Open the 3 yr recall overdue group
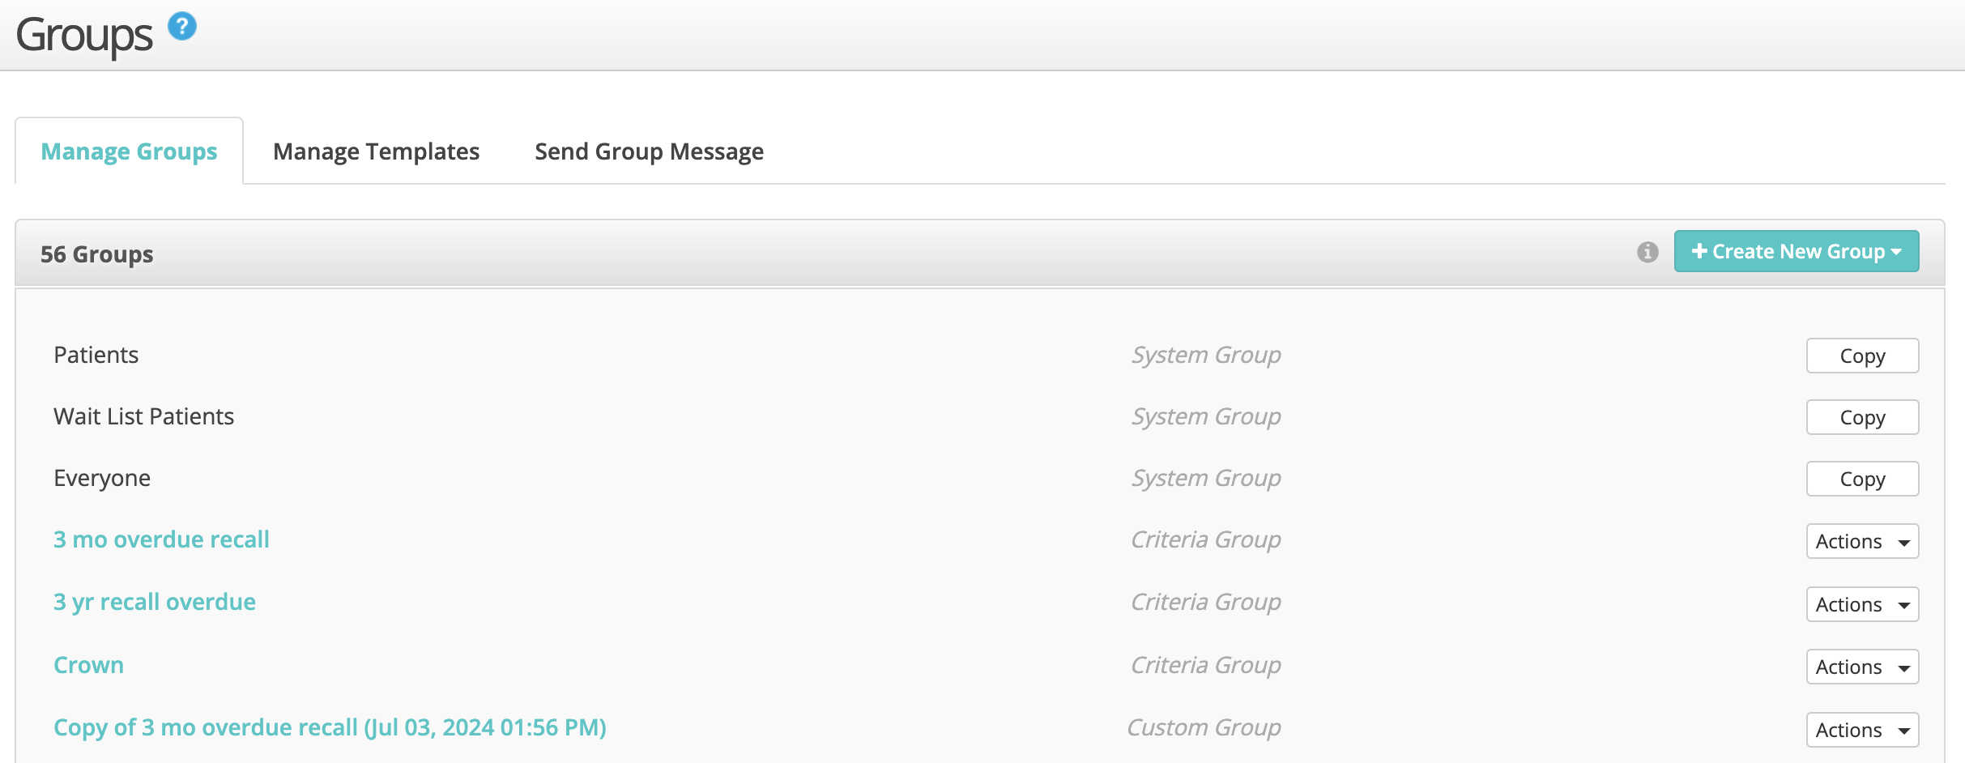 pos(155,602)
